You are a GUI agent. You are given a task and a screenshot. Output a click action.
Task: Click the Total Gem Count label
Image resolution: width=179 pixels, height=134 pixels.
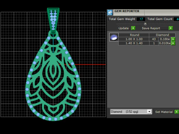[160, 19]
